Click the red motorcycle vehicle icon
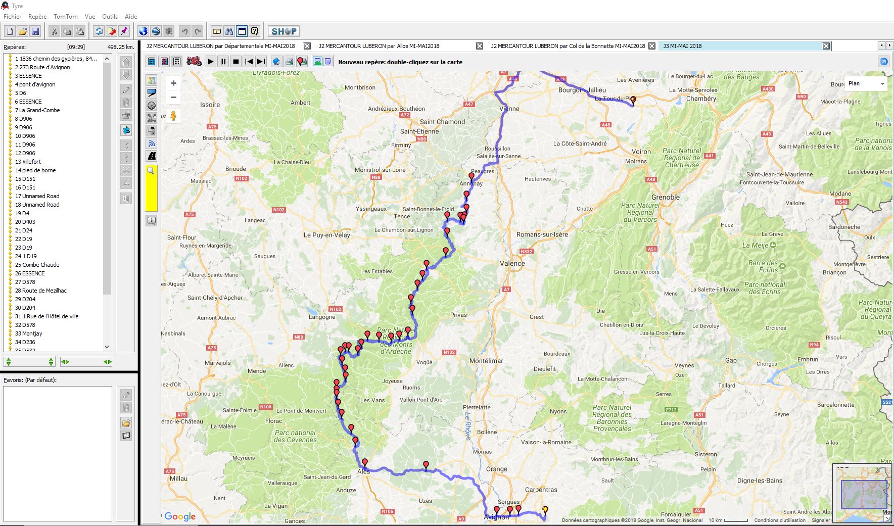Screen dimensions: 894x526 (194, 62)
